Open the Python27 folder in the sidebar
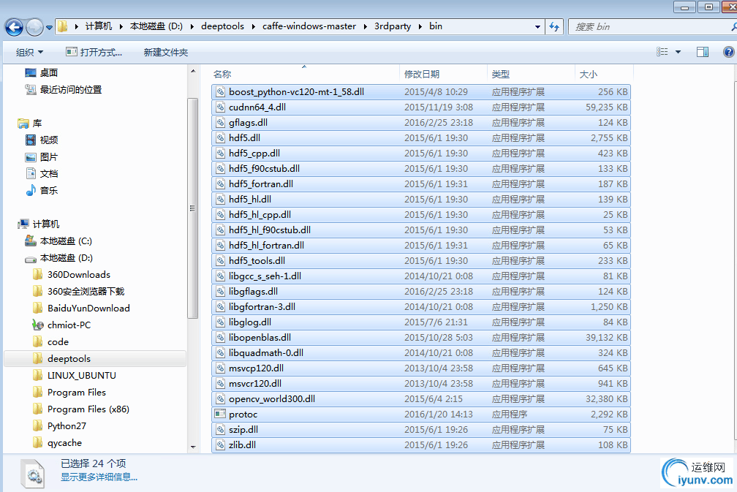 point(67,426)
